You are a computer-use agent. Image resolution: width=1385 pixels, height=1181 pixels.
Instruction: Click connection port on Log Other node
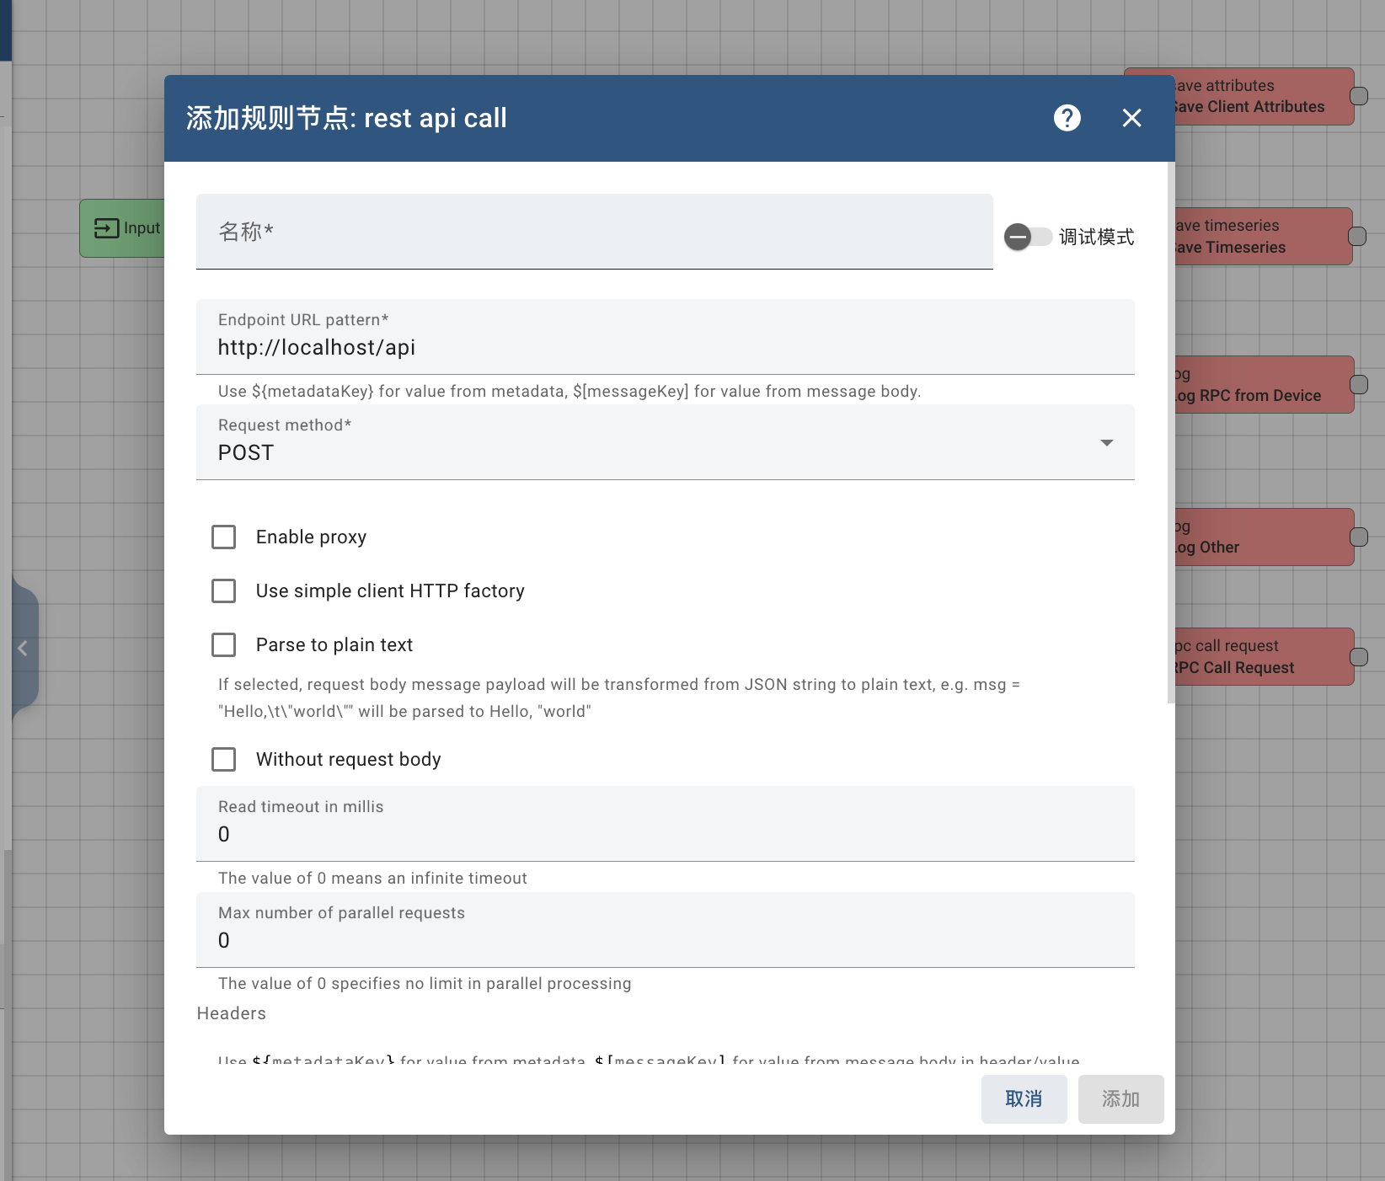[x=1359, y=536]
